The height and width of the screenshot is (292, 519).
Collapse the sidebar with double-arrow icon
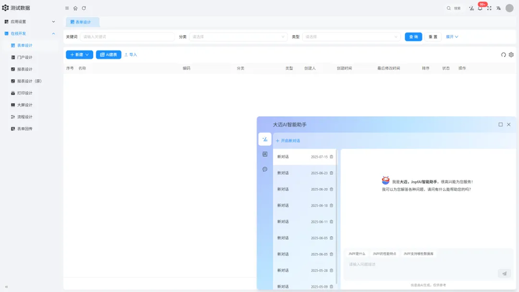tap(6, 287)
